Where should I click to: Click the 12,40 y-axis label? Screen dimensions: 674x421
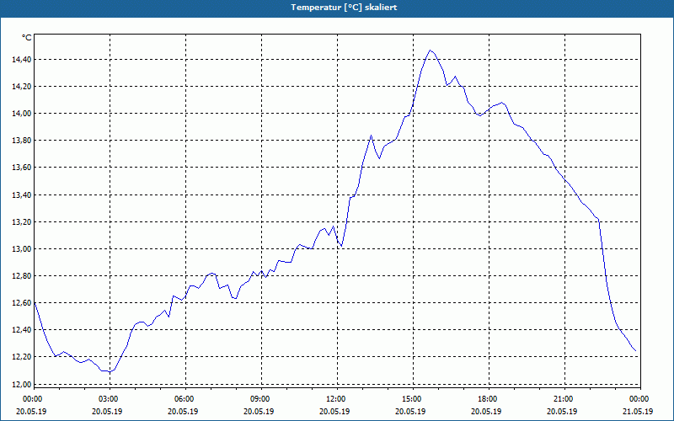[21, 330]
